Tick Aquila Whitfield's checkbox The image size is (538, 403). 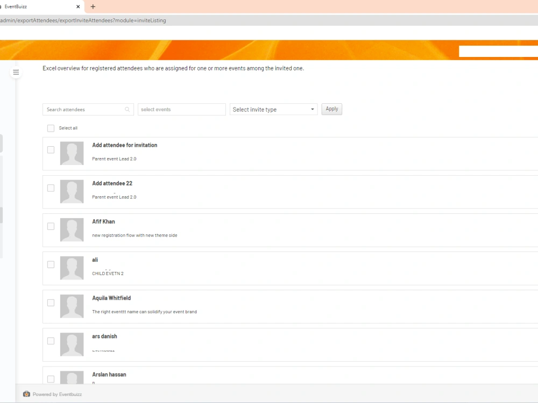click(x=51, y=303)
